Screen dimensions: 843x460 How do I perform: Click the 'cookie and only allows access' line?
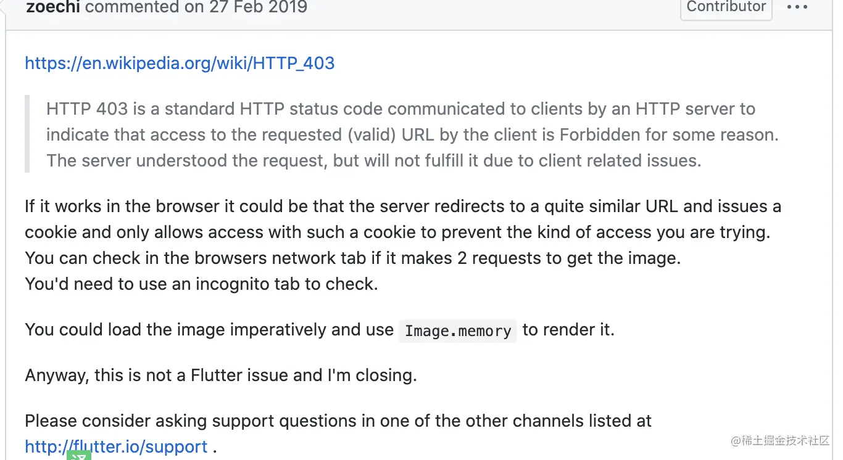(x=398, y=232)
